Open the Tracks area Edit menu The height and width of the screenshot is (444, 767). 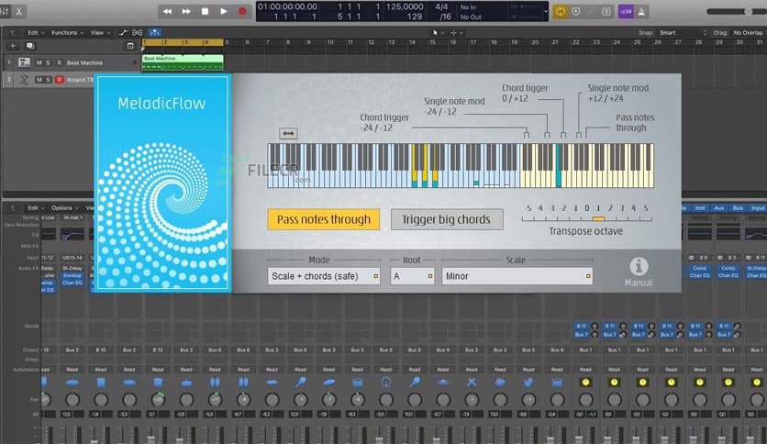pos(35,33)
